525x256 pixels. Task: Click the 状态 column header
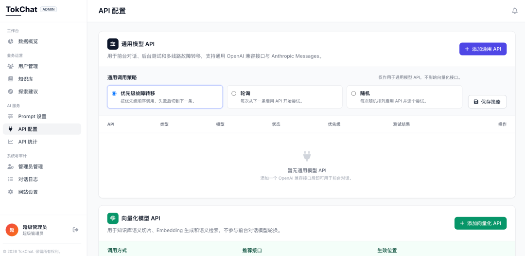point(276,124)
